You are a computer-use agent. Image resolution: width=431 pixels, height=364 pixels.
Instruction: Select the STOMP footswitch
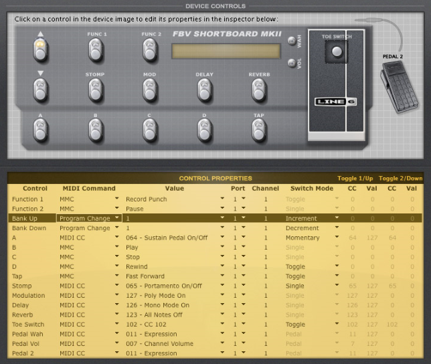click(96, 90)
